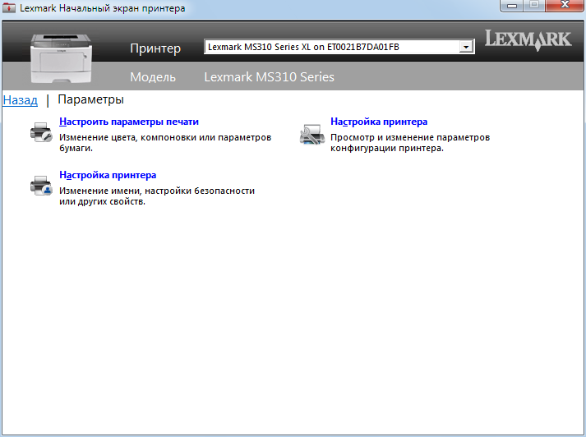Open Настроить параметры печати link
Viewport: 586px width, 437px height.
(x=129, y=122)
